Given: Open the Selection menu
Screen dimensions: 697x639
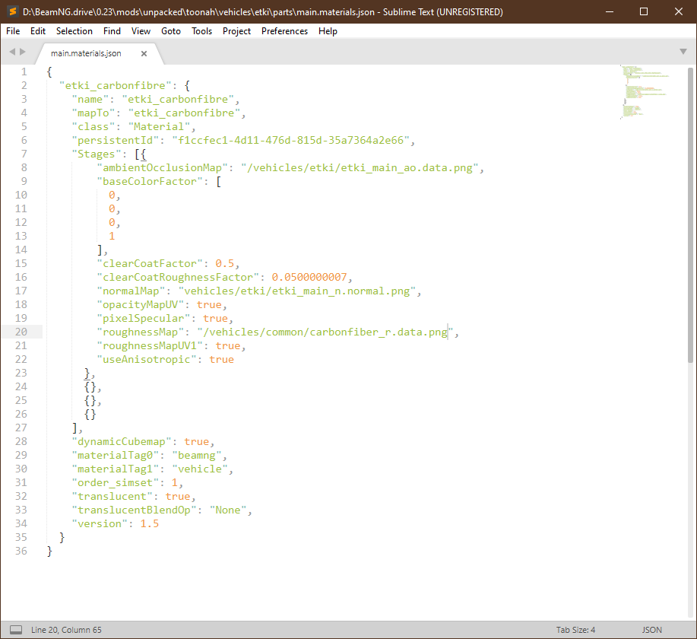Looking at the screenshot, I should coord(74,31).
